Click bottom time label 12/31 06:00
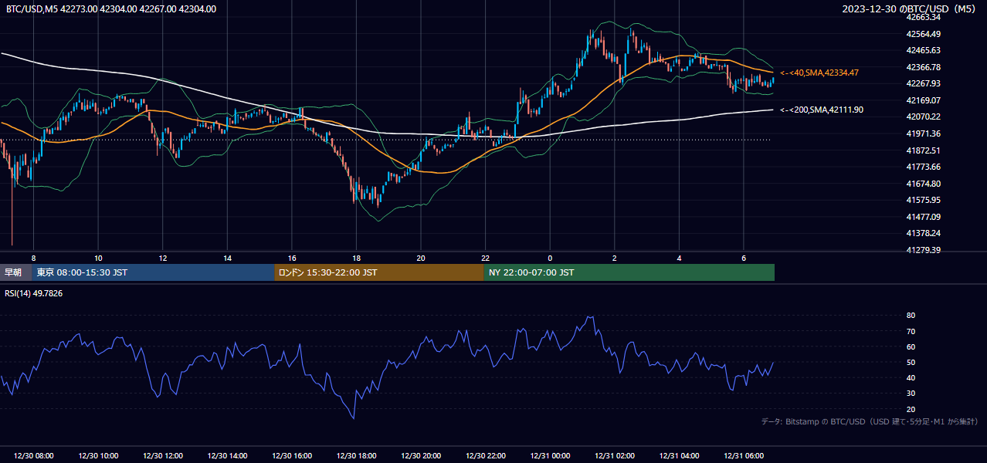This screenshot has height=463, width=987. 743,456
